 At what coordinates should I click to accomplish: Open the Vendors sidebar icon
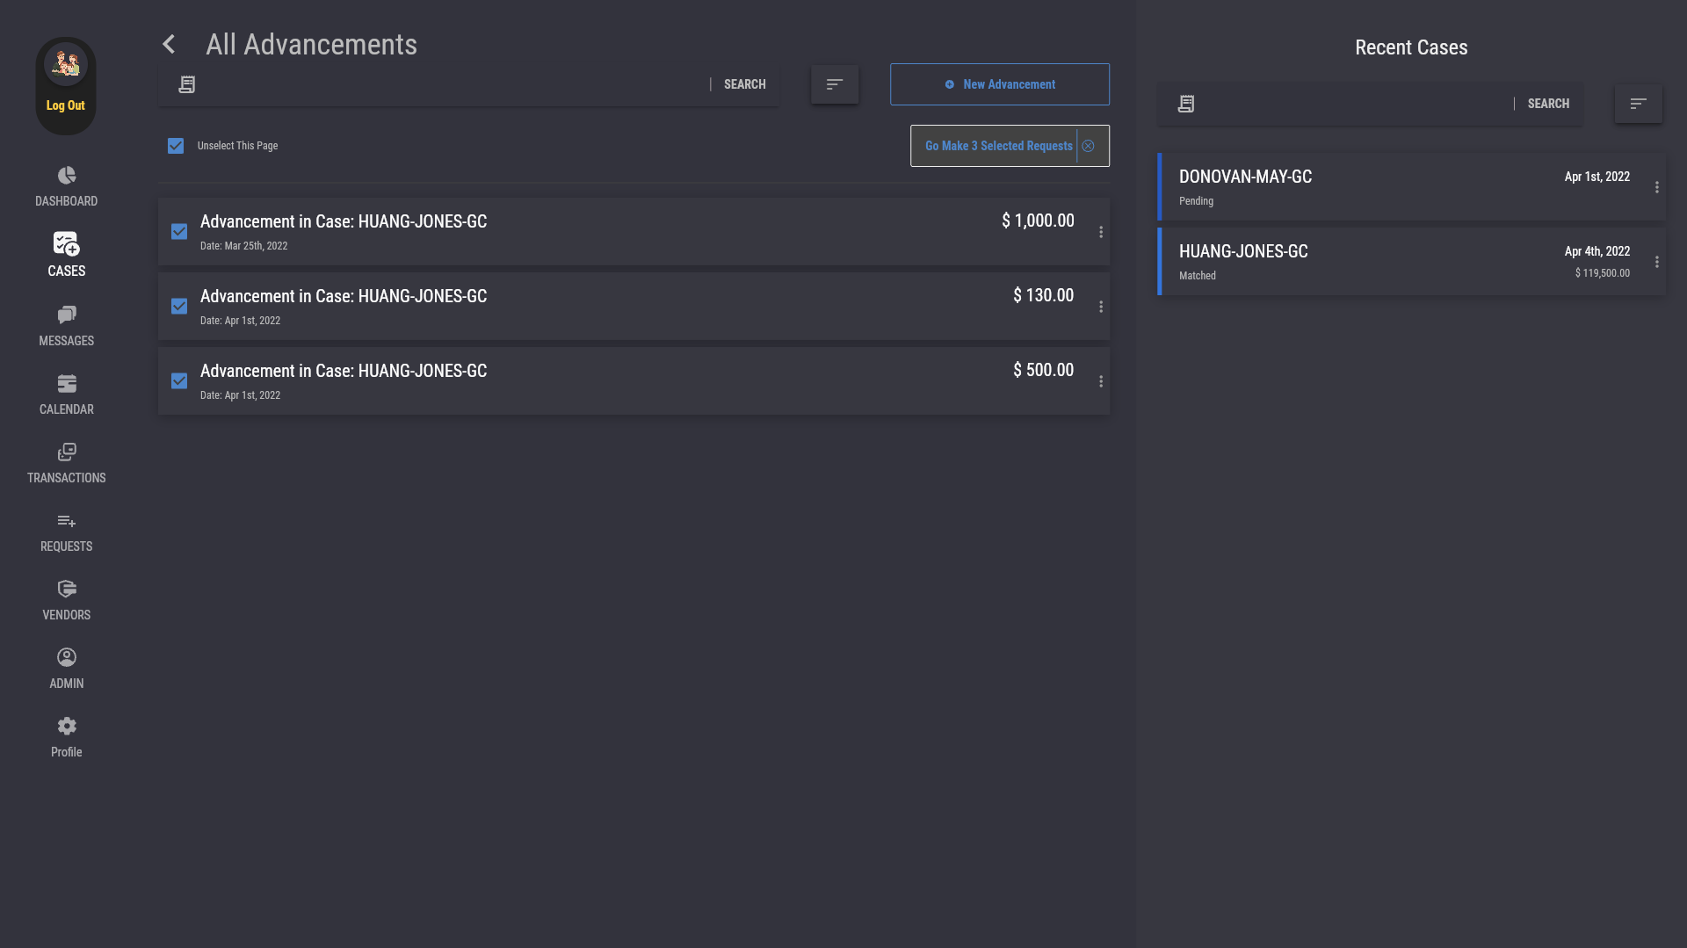[67, 590]
